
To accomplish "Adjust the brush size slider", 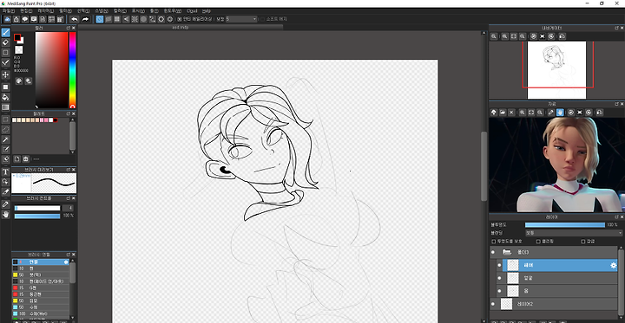I will click(37, 208).
